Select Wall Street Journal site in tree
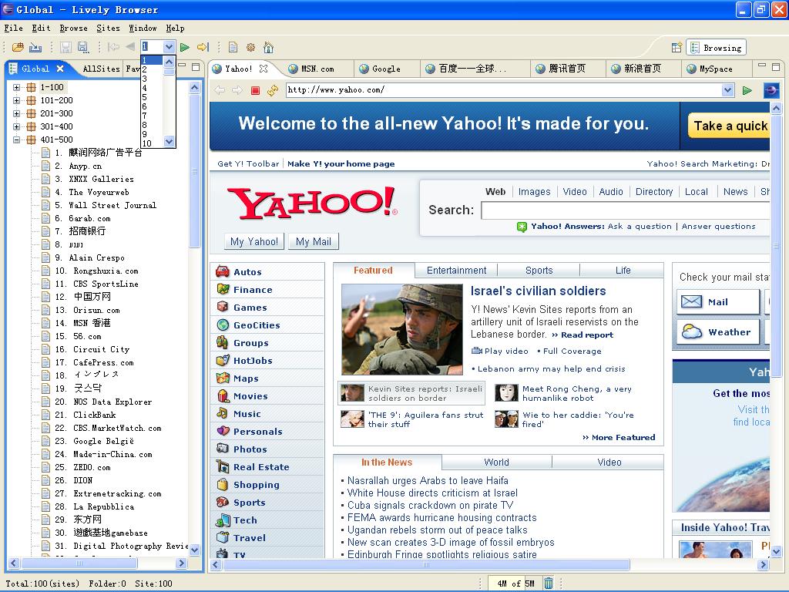The width and height of the screenshot is (789, 592). coord(112,205)
